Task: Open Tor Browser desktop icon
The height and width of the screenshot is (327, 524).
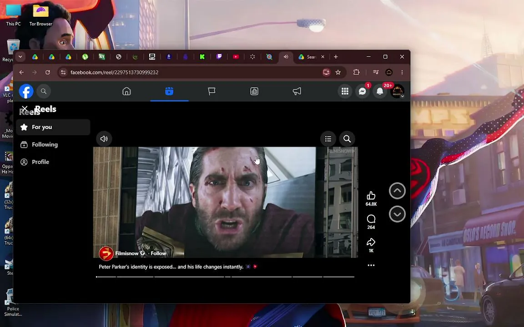Action: pos(41,15)
